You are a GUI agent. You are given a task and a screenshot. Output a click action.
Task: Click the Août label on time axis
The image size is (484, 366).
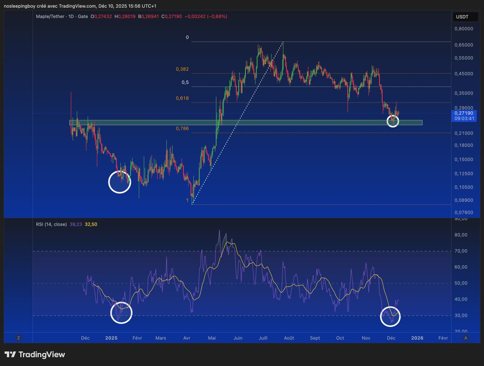(289, 338)
